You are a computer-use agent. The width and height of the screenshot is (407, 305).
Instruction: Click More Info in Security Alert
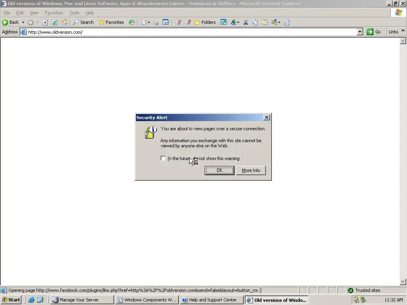[251, 170]
